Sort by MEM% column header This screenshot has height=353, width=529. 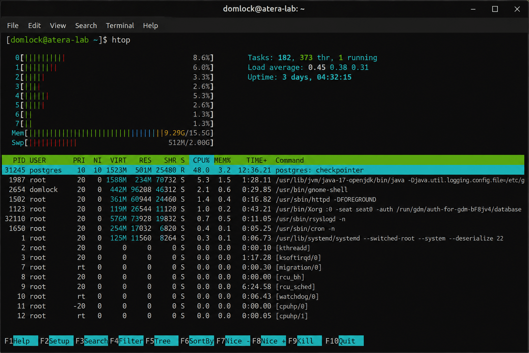222,160
